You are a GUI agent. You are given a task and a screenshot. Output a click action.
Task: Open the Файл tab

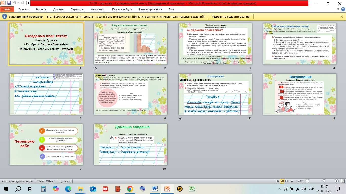tap(7, 9)
